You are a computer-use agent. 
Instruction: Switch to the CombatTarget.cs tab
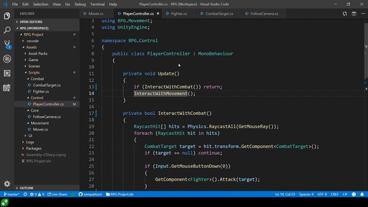[219, 14]
